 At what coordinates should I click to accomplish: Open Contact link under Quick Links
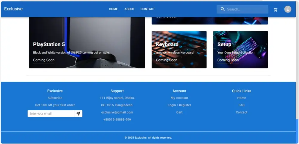click(x=241, y=112)
